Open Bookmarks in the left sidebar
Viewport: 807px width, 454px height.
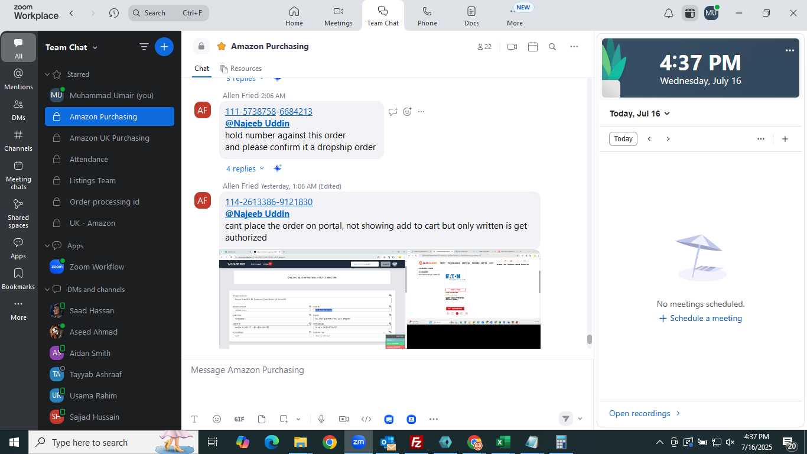coord(18,279)
